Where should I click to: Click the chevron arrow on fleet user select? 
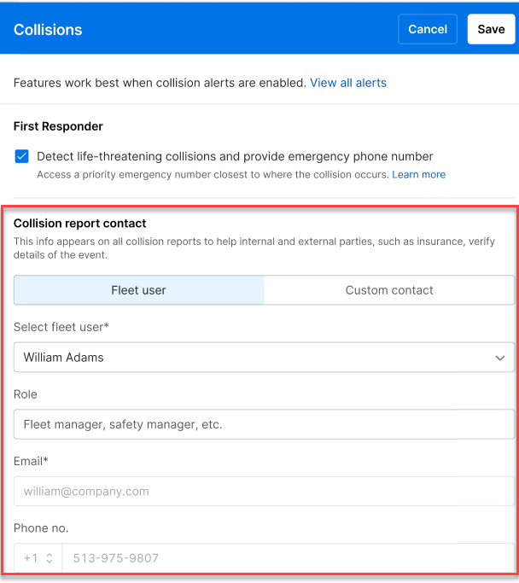(x=500, y=358)
